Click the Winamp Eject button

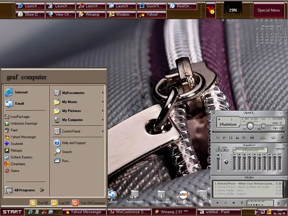click(x=252, y=137)
